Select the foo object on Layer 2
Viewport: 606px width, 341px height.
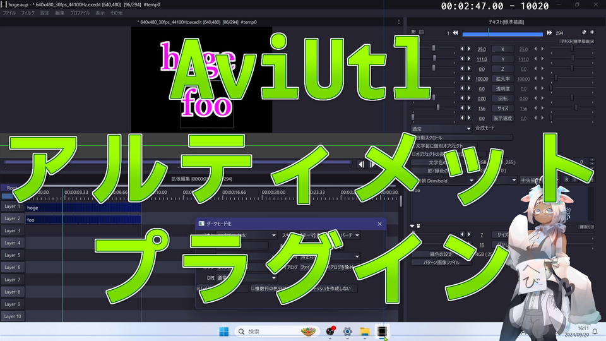[x=83, y=220]
